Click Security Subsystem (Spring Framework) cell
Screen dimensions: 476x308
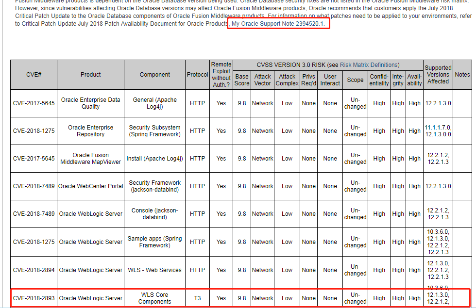point(154,131)
